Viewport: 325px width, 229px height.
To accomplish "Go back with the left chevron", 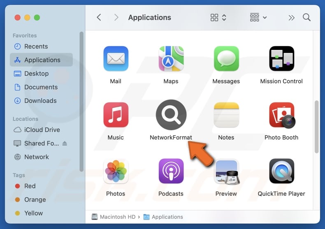I will pyautogui.click(x=99, y=17).
